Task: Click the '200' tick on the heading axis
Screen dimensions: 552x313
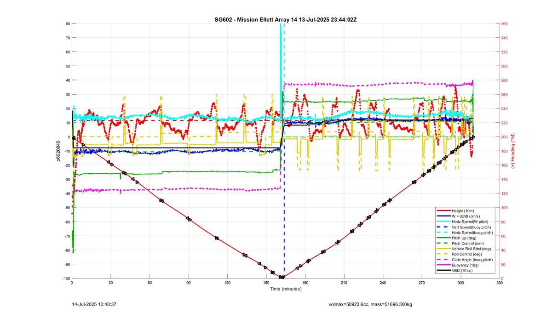Action: pyautogui.click(x=505, y=137)
